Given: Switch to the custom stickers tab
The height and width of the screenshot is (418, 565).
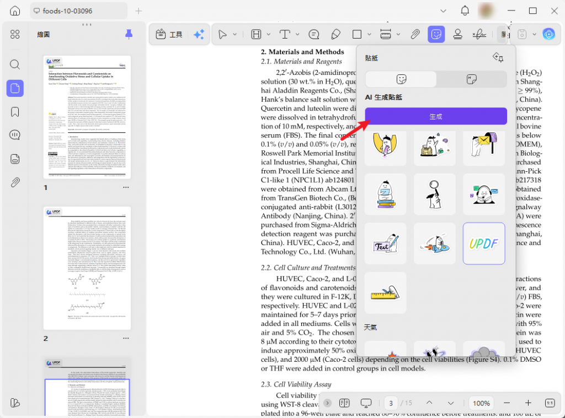Looking at the screenshot, I should click(471, 79).
